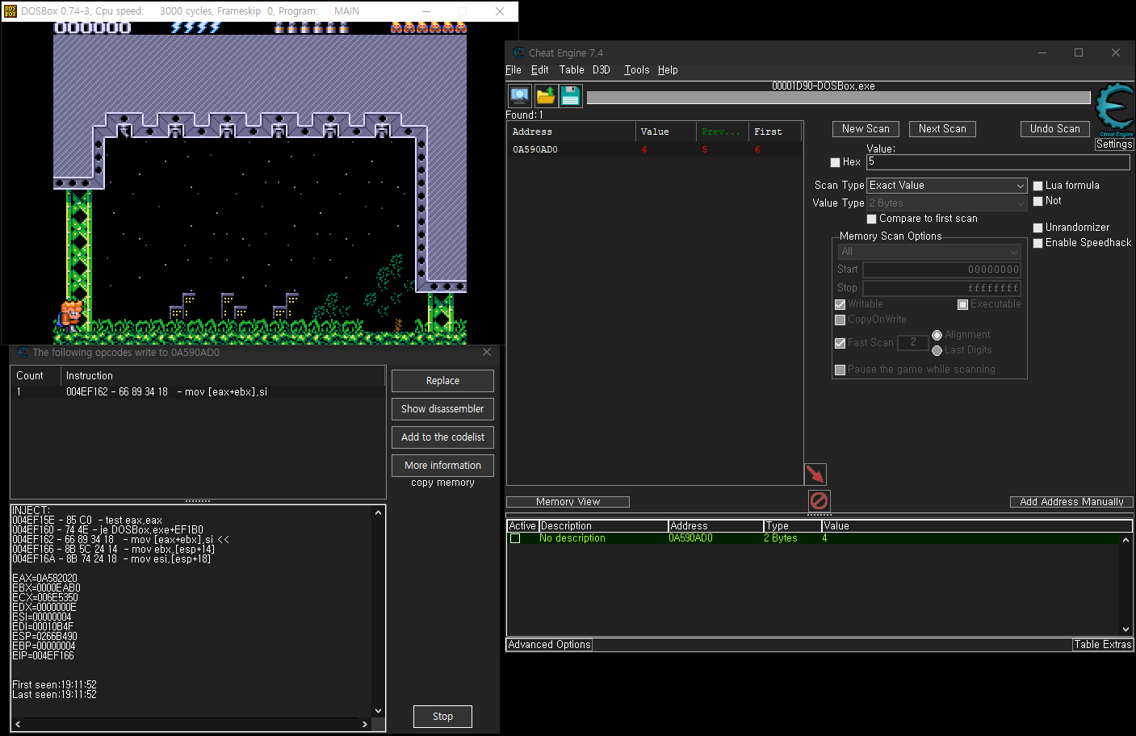
Task: Click Add Address Manually
Action: tap(1071, 502)
